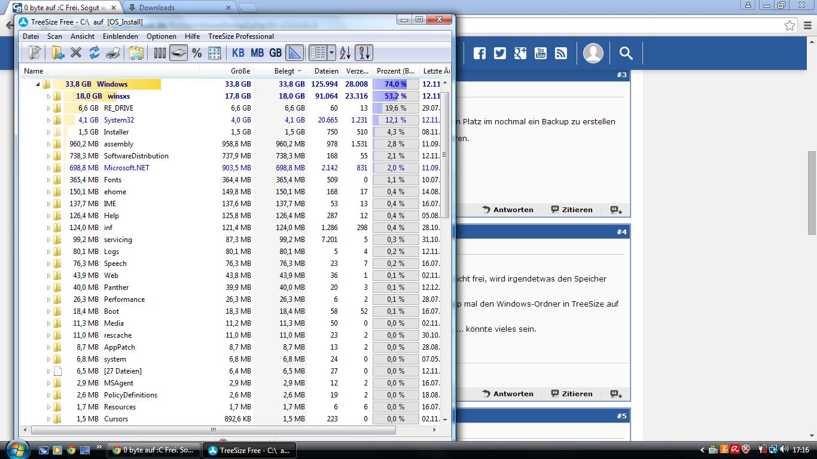Sort by the Belegt column header
This screenshot has width=817, height=459.
point(281,71)
